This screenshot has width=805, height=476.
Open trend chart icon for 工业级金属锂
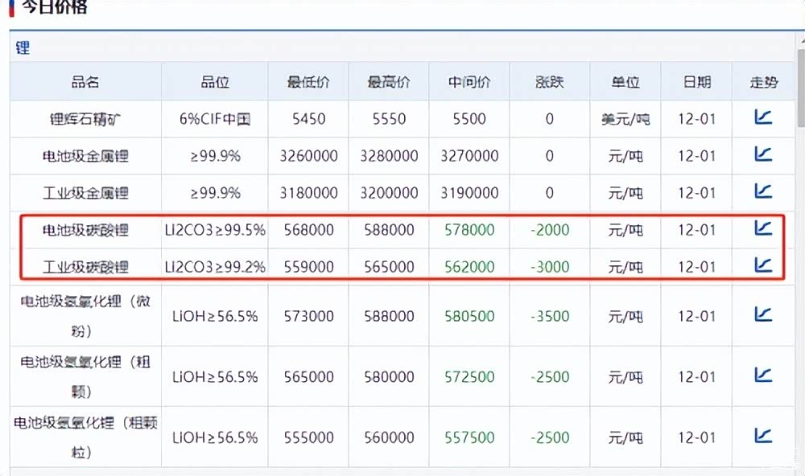(x=762, y=191)
